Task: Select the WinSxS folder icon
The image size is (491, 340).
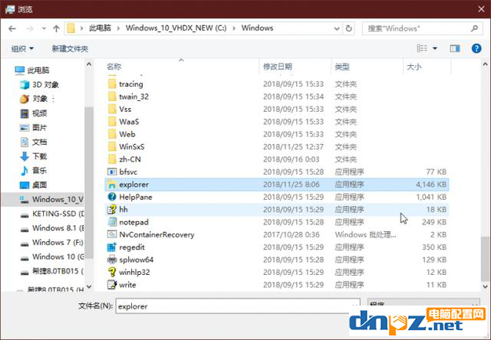Action: pos(112,146)
